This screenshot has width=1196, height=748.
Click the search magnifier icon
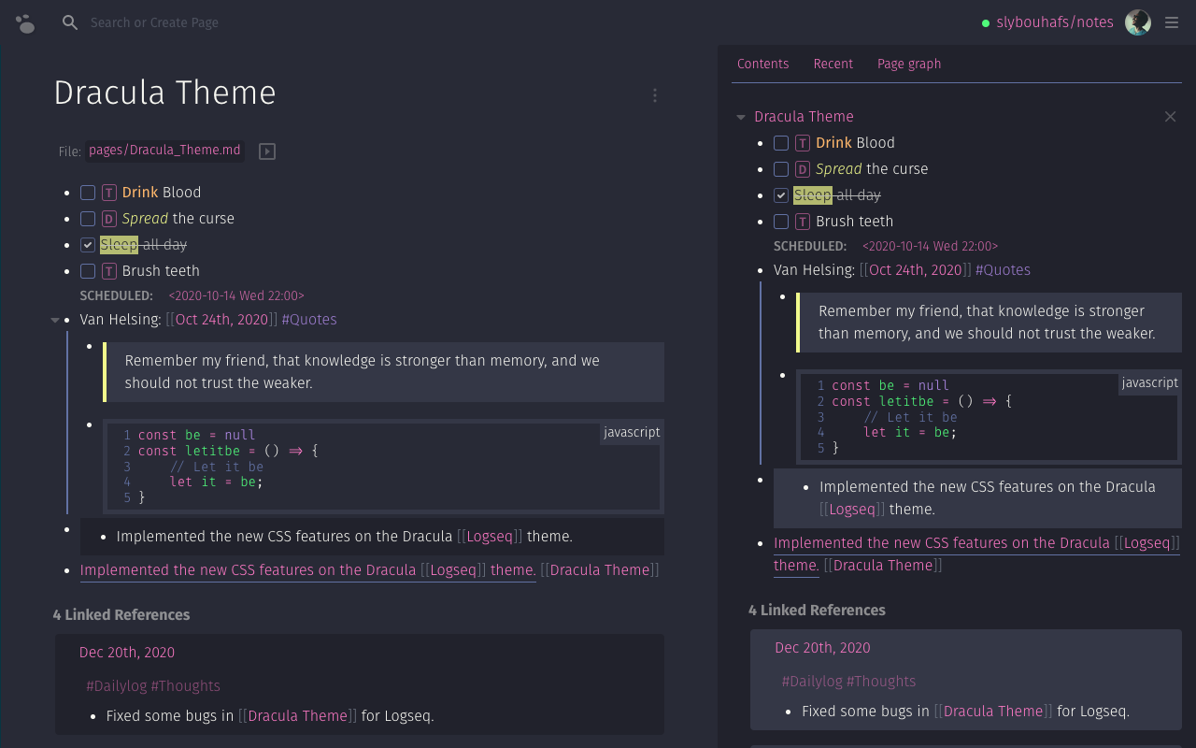pyautogui.click(x=70, y=22)
